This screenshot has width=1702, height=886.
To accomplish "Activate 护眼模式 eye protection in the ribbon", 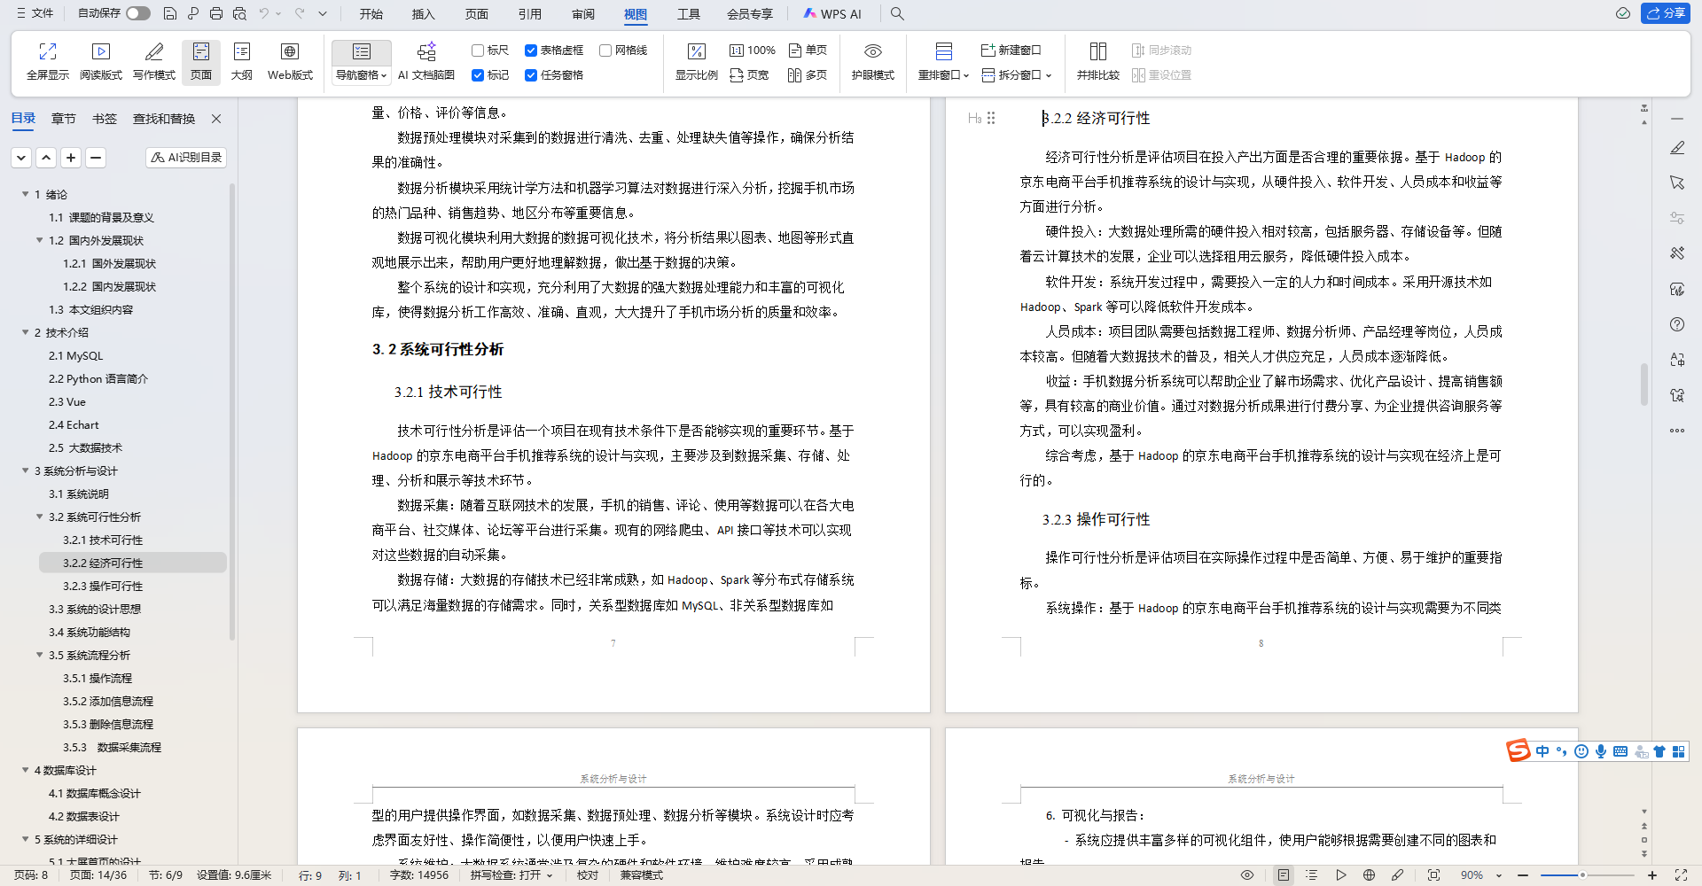I will pyautogui.click(x=872, y=60).
